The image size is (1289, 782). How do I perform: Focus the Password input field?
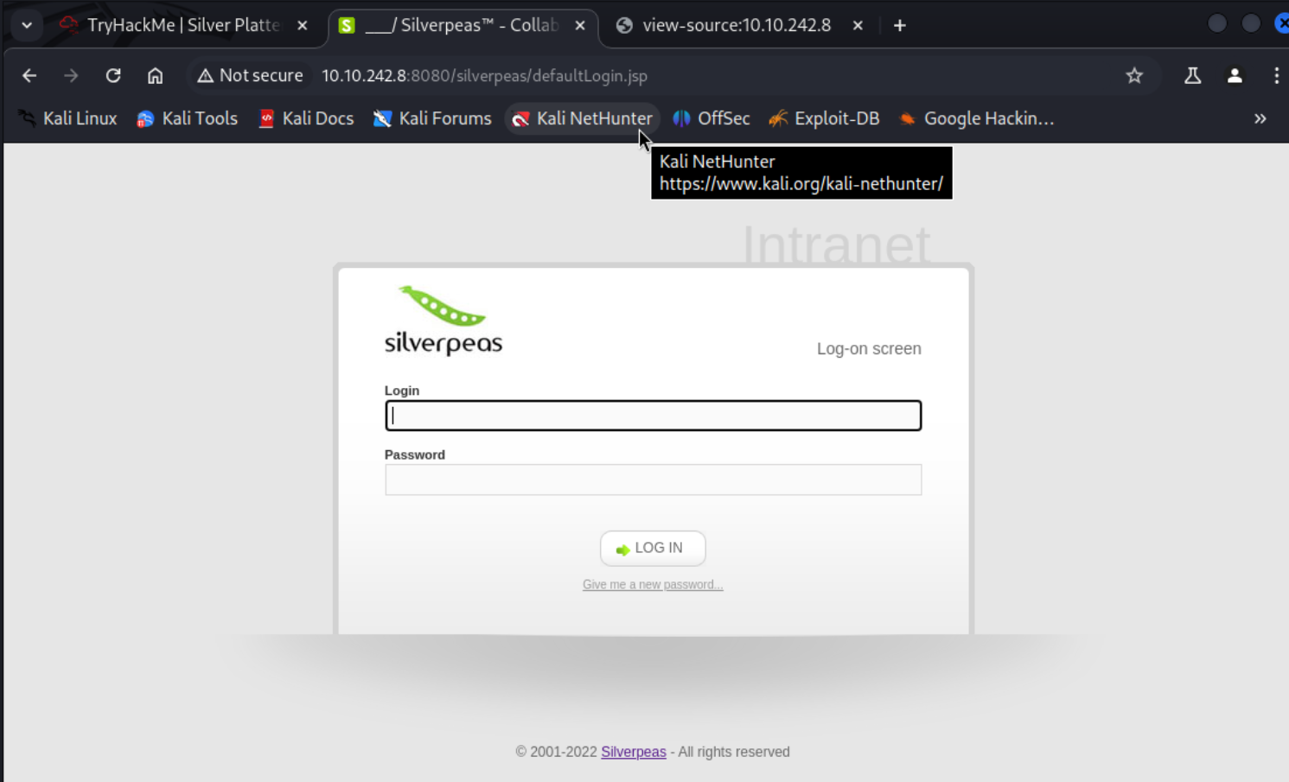click(x=653, y=480)
